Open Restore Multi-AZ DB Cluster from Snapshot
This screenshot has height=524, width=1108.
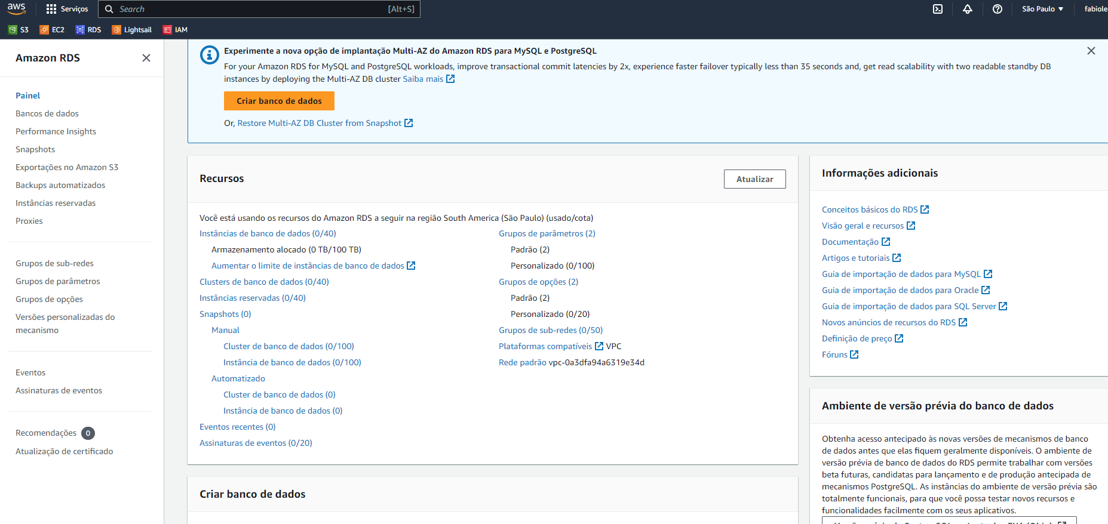coord(325,123)
